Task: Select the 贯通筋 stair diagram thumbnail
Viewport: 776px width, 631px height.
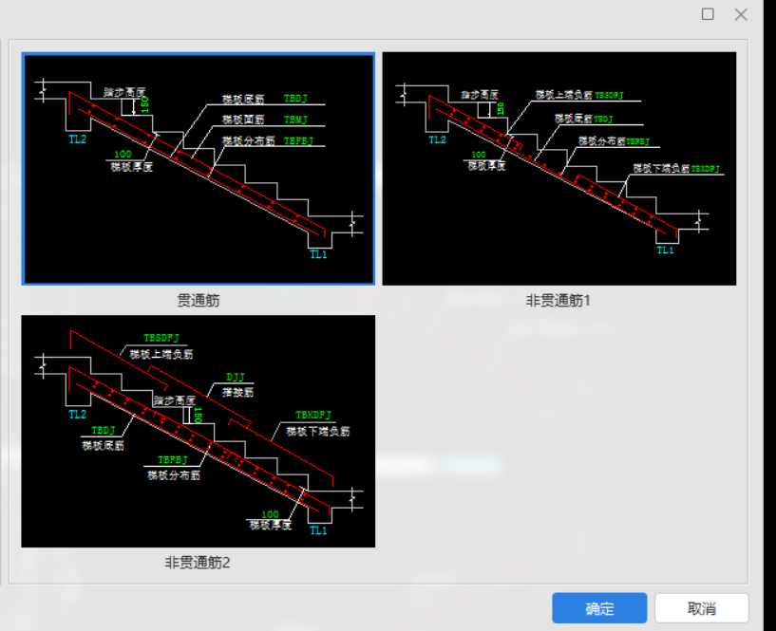Action: tap(198, 169)
